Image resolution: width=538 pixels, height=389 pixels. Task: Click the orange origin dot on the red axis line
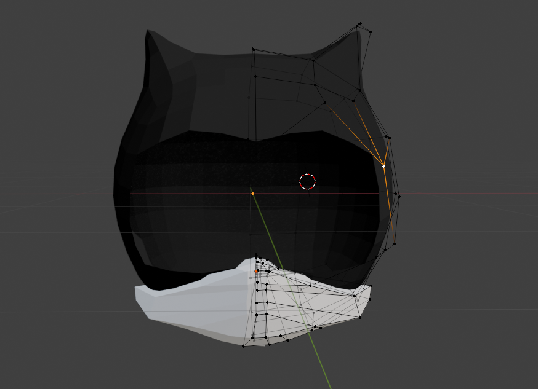253,194
